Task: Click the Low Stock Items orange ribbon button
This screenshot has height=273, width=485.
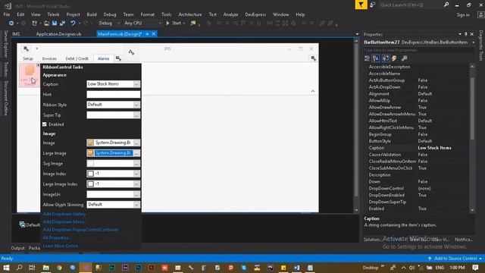Action: pyautogui.click(x=30, y=75)
